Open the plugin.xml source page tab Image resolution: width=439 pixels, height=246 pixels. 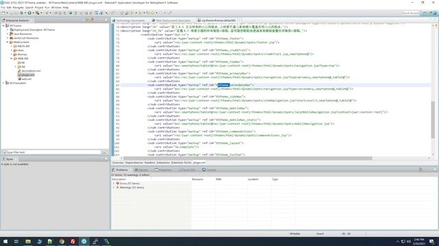click(200, 163)
